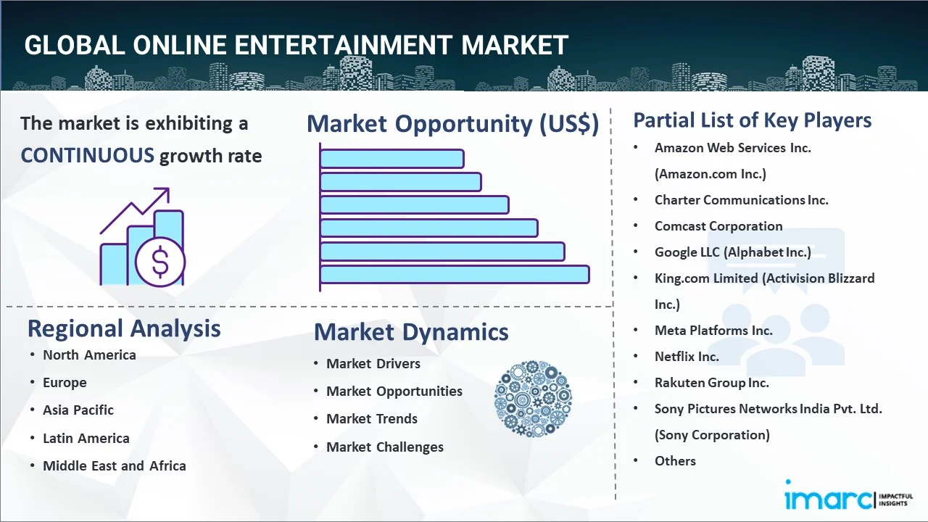This screenshot has height=522, width=928.
Task: Click the longest bar in the chart
Action: pos(455,275)
